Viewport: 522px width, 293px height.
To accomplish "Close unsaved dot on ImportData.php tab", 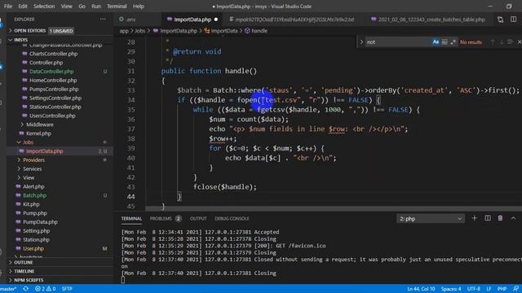I will [x=216, y=20].
